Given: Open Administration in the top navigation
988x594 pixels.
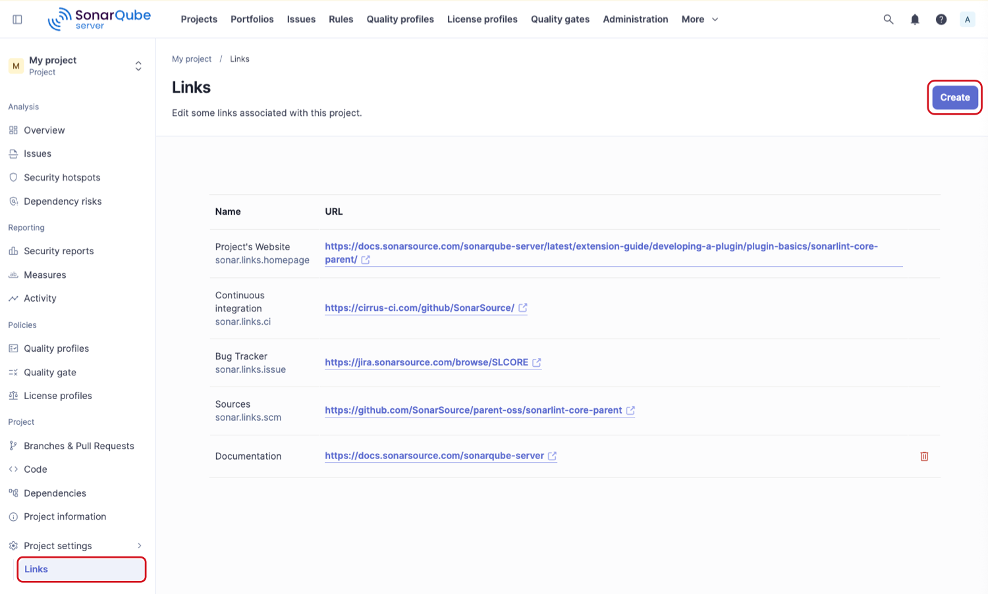Looking at the screenshot, I should (x=636, y=19).
